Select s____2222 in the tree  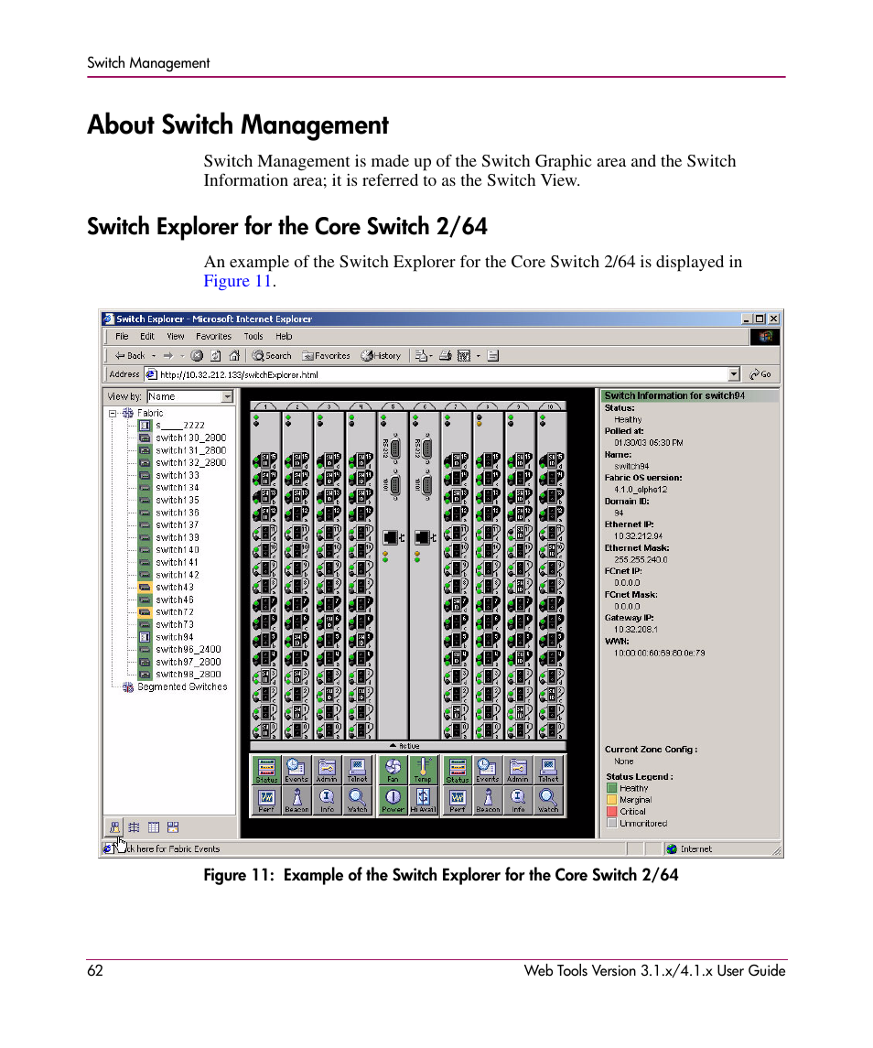(x=179, y=425)
